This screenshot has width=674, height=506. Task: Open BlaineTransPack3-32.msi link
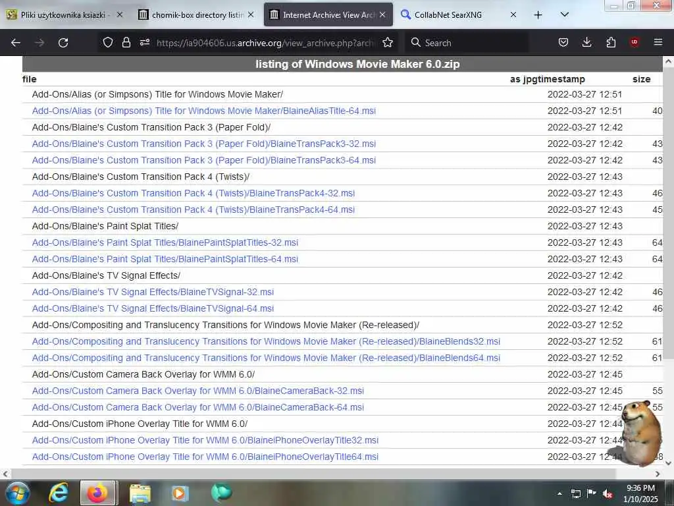coord(204,144)
